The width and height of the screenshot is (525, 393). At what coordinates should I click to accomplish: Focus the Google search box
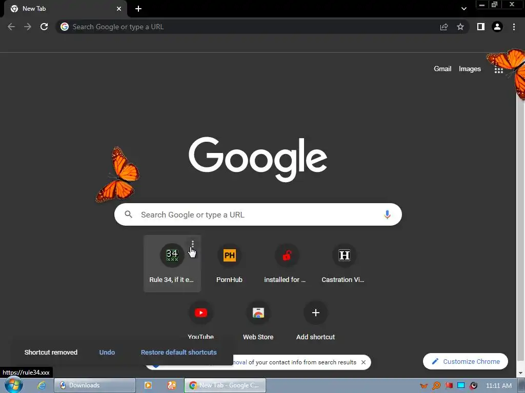coord(258,214)
